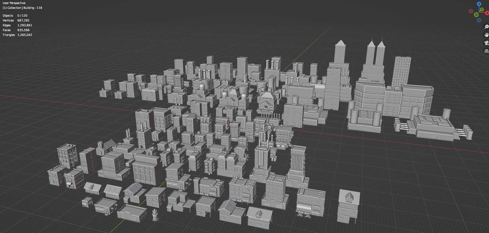Snap view to the negative X axis (faded red circle)

click(471, 11)
